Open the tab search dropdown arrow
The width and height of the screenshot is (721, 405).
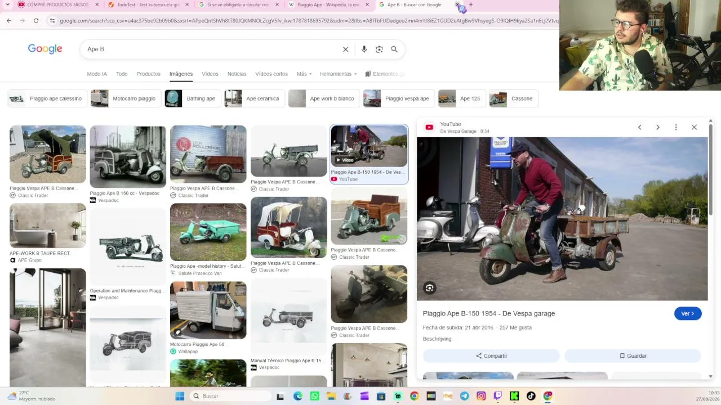click(8, 4)
